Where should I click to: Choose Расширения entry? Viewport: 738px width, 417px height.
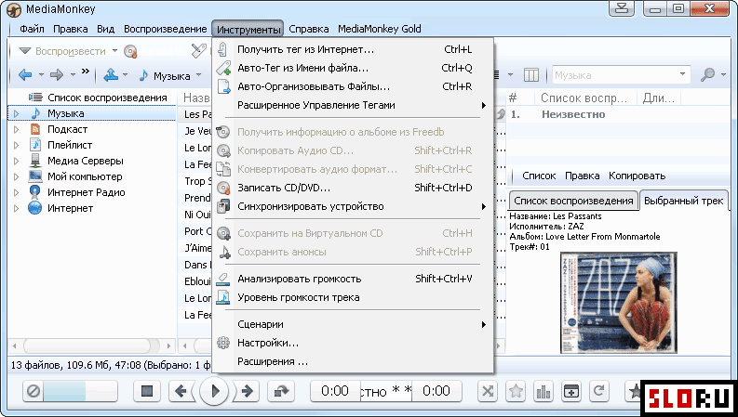pos(353,361)
